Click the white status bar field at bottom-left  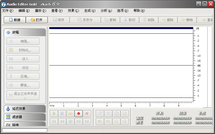pyautogui.click(x=25, y=130)
